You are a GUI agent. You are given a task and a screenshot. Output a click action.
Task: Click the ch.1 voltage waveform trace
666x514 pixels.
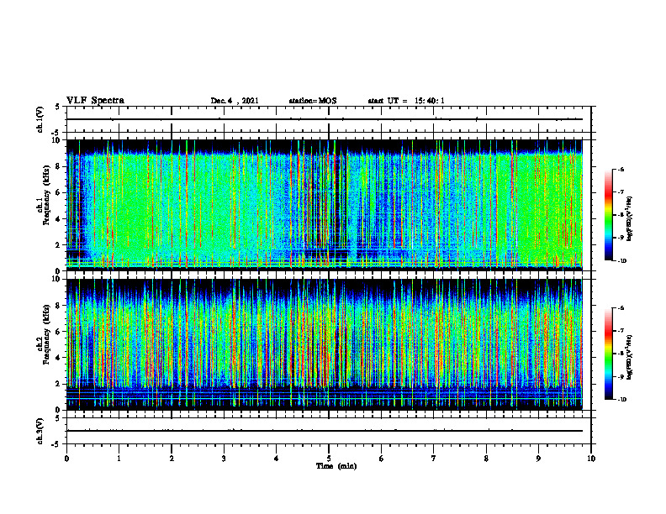point(325,119)
